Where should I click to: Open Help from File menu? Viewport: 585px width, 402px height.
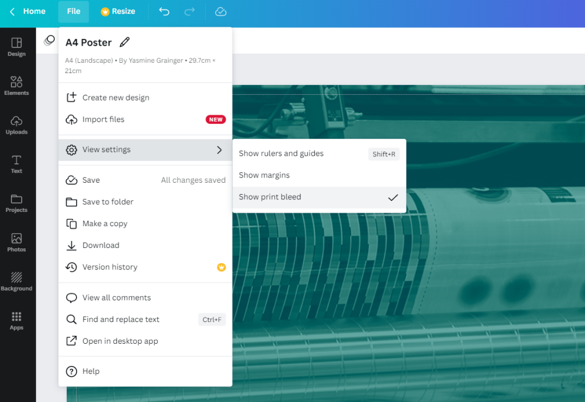click(x=145, y=371)
